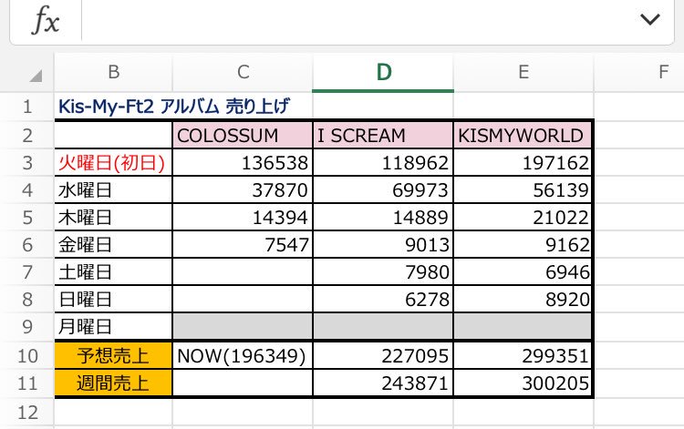Expand the formula bar with chevron
Screen dimensions: 684x429
coord(649,19)
